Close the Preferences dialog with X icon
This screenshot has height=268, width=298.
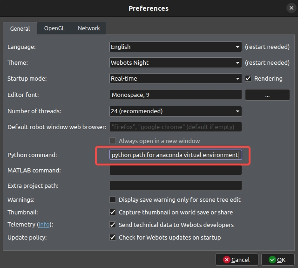pyautogui.click(x=291, y=8)
